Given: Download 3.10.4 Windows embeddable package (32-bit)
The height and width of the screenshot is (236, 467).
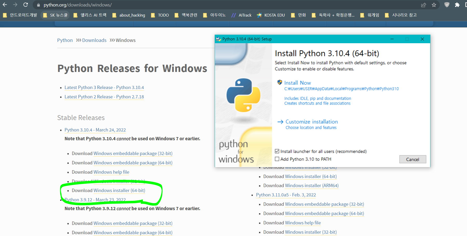Looking at the screenshot, I should click(x=133, y=153).
